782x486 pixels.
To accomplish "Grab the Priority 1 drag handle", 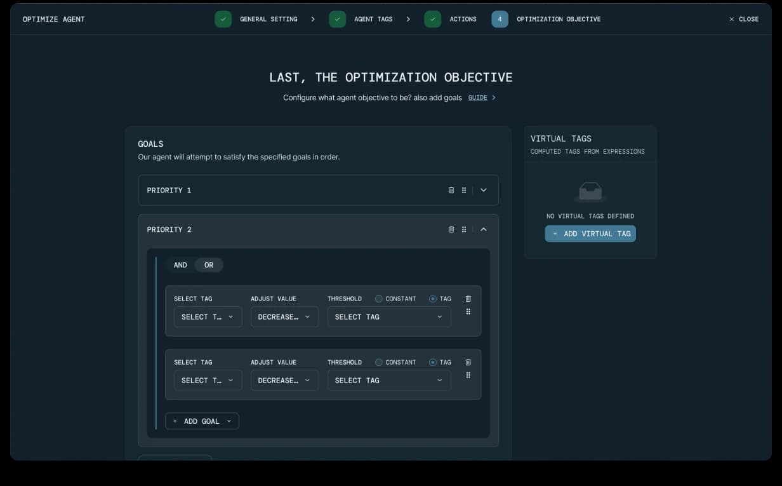I will [x=464, y=190].
